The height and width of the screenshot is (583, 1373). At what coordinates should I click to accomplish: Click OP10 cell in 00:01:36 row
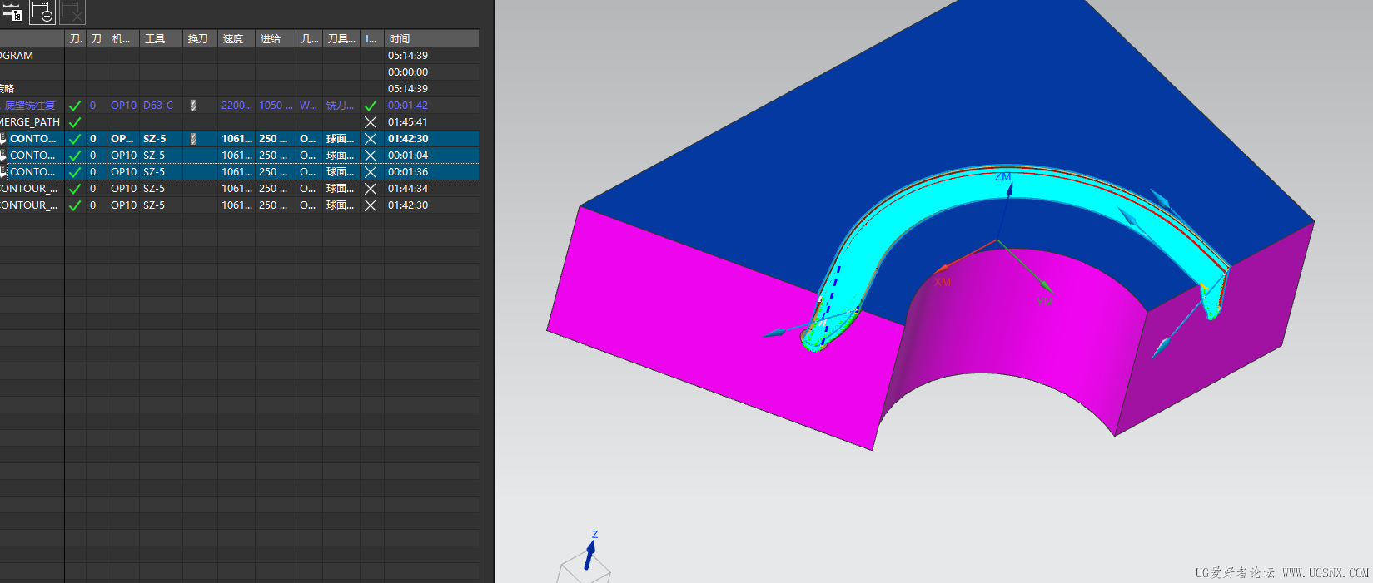123,172
